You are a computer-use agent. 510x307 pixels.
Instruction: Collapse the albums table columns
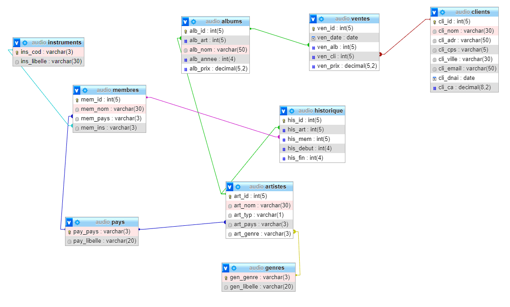tap(185, 22)
